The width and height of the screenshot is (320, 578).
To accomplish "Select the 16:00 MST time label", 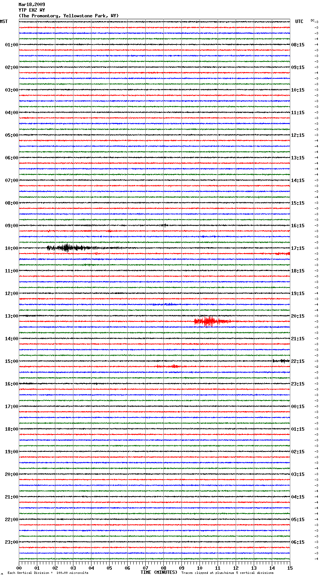I will pos(11,384).
